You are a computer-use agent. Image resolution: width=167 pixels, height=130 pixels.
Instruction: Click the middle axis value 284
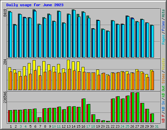(5, 62)
